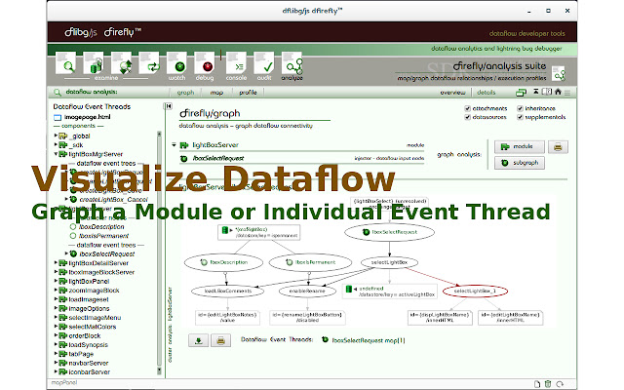Expand the lightBoxPanel node
Image resolution: width=624 pixels, height=390 pixels.
tap(56, 281)
